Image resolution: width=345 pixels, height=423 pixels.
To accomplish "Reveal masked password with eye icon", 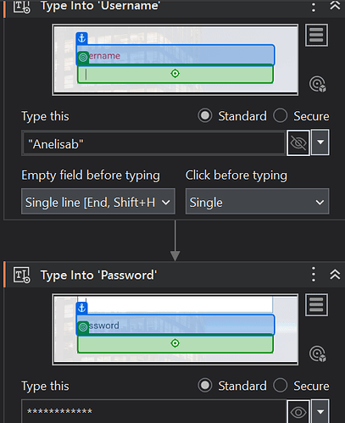I will point(298,412).
